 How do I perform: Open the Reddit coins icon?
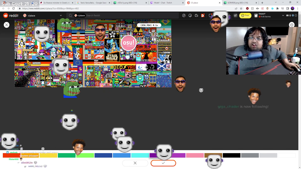pos(190,15)
